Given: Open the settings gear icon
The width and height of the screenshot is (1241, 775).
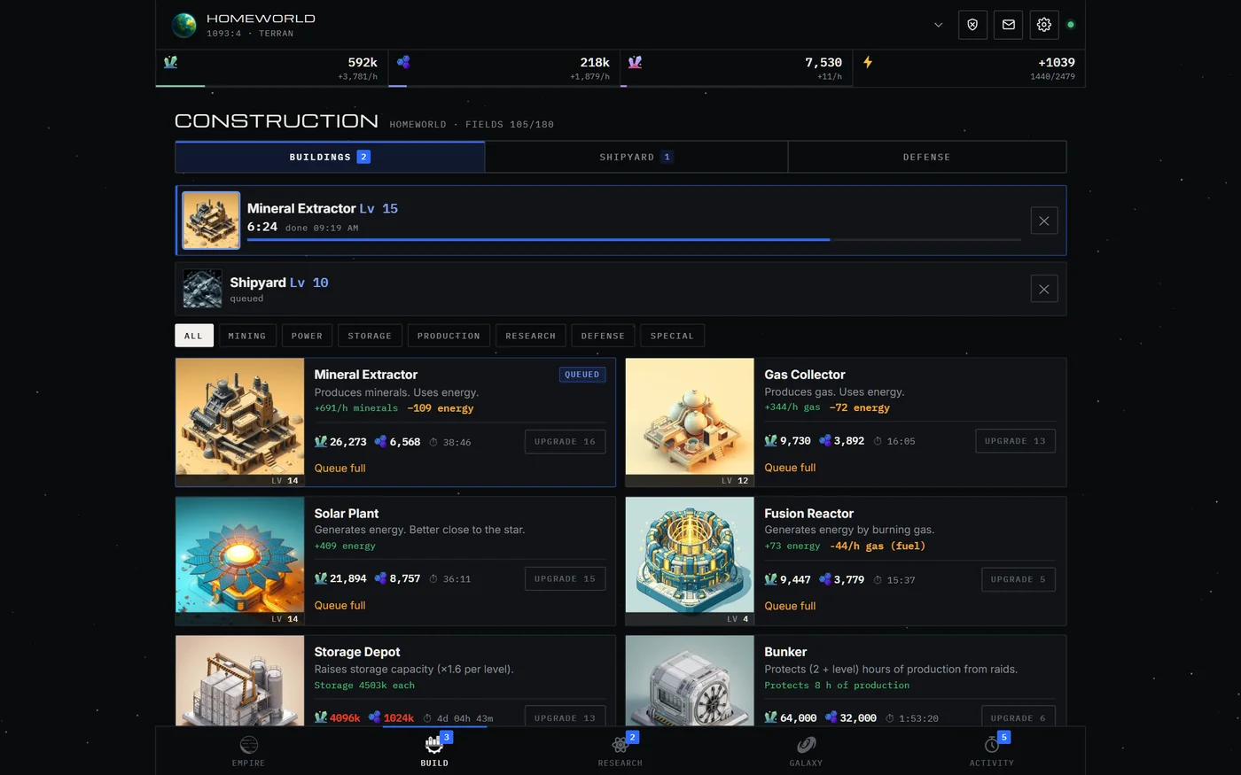Looking at the screenshot, I should coord(1044,25).
